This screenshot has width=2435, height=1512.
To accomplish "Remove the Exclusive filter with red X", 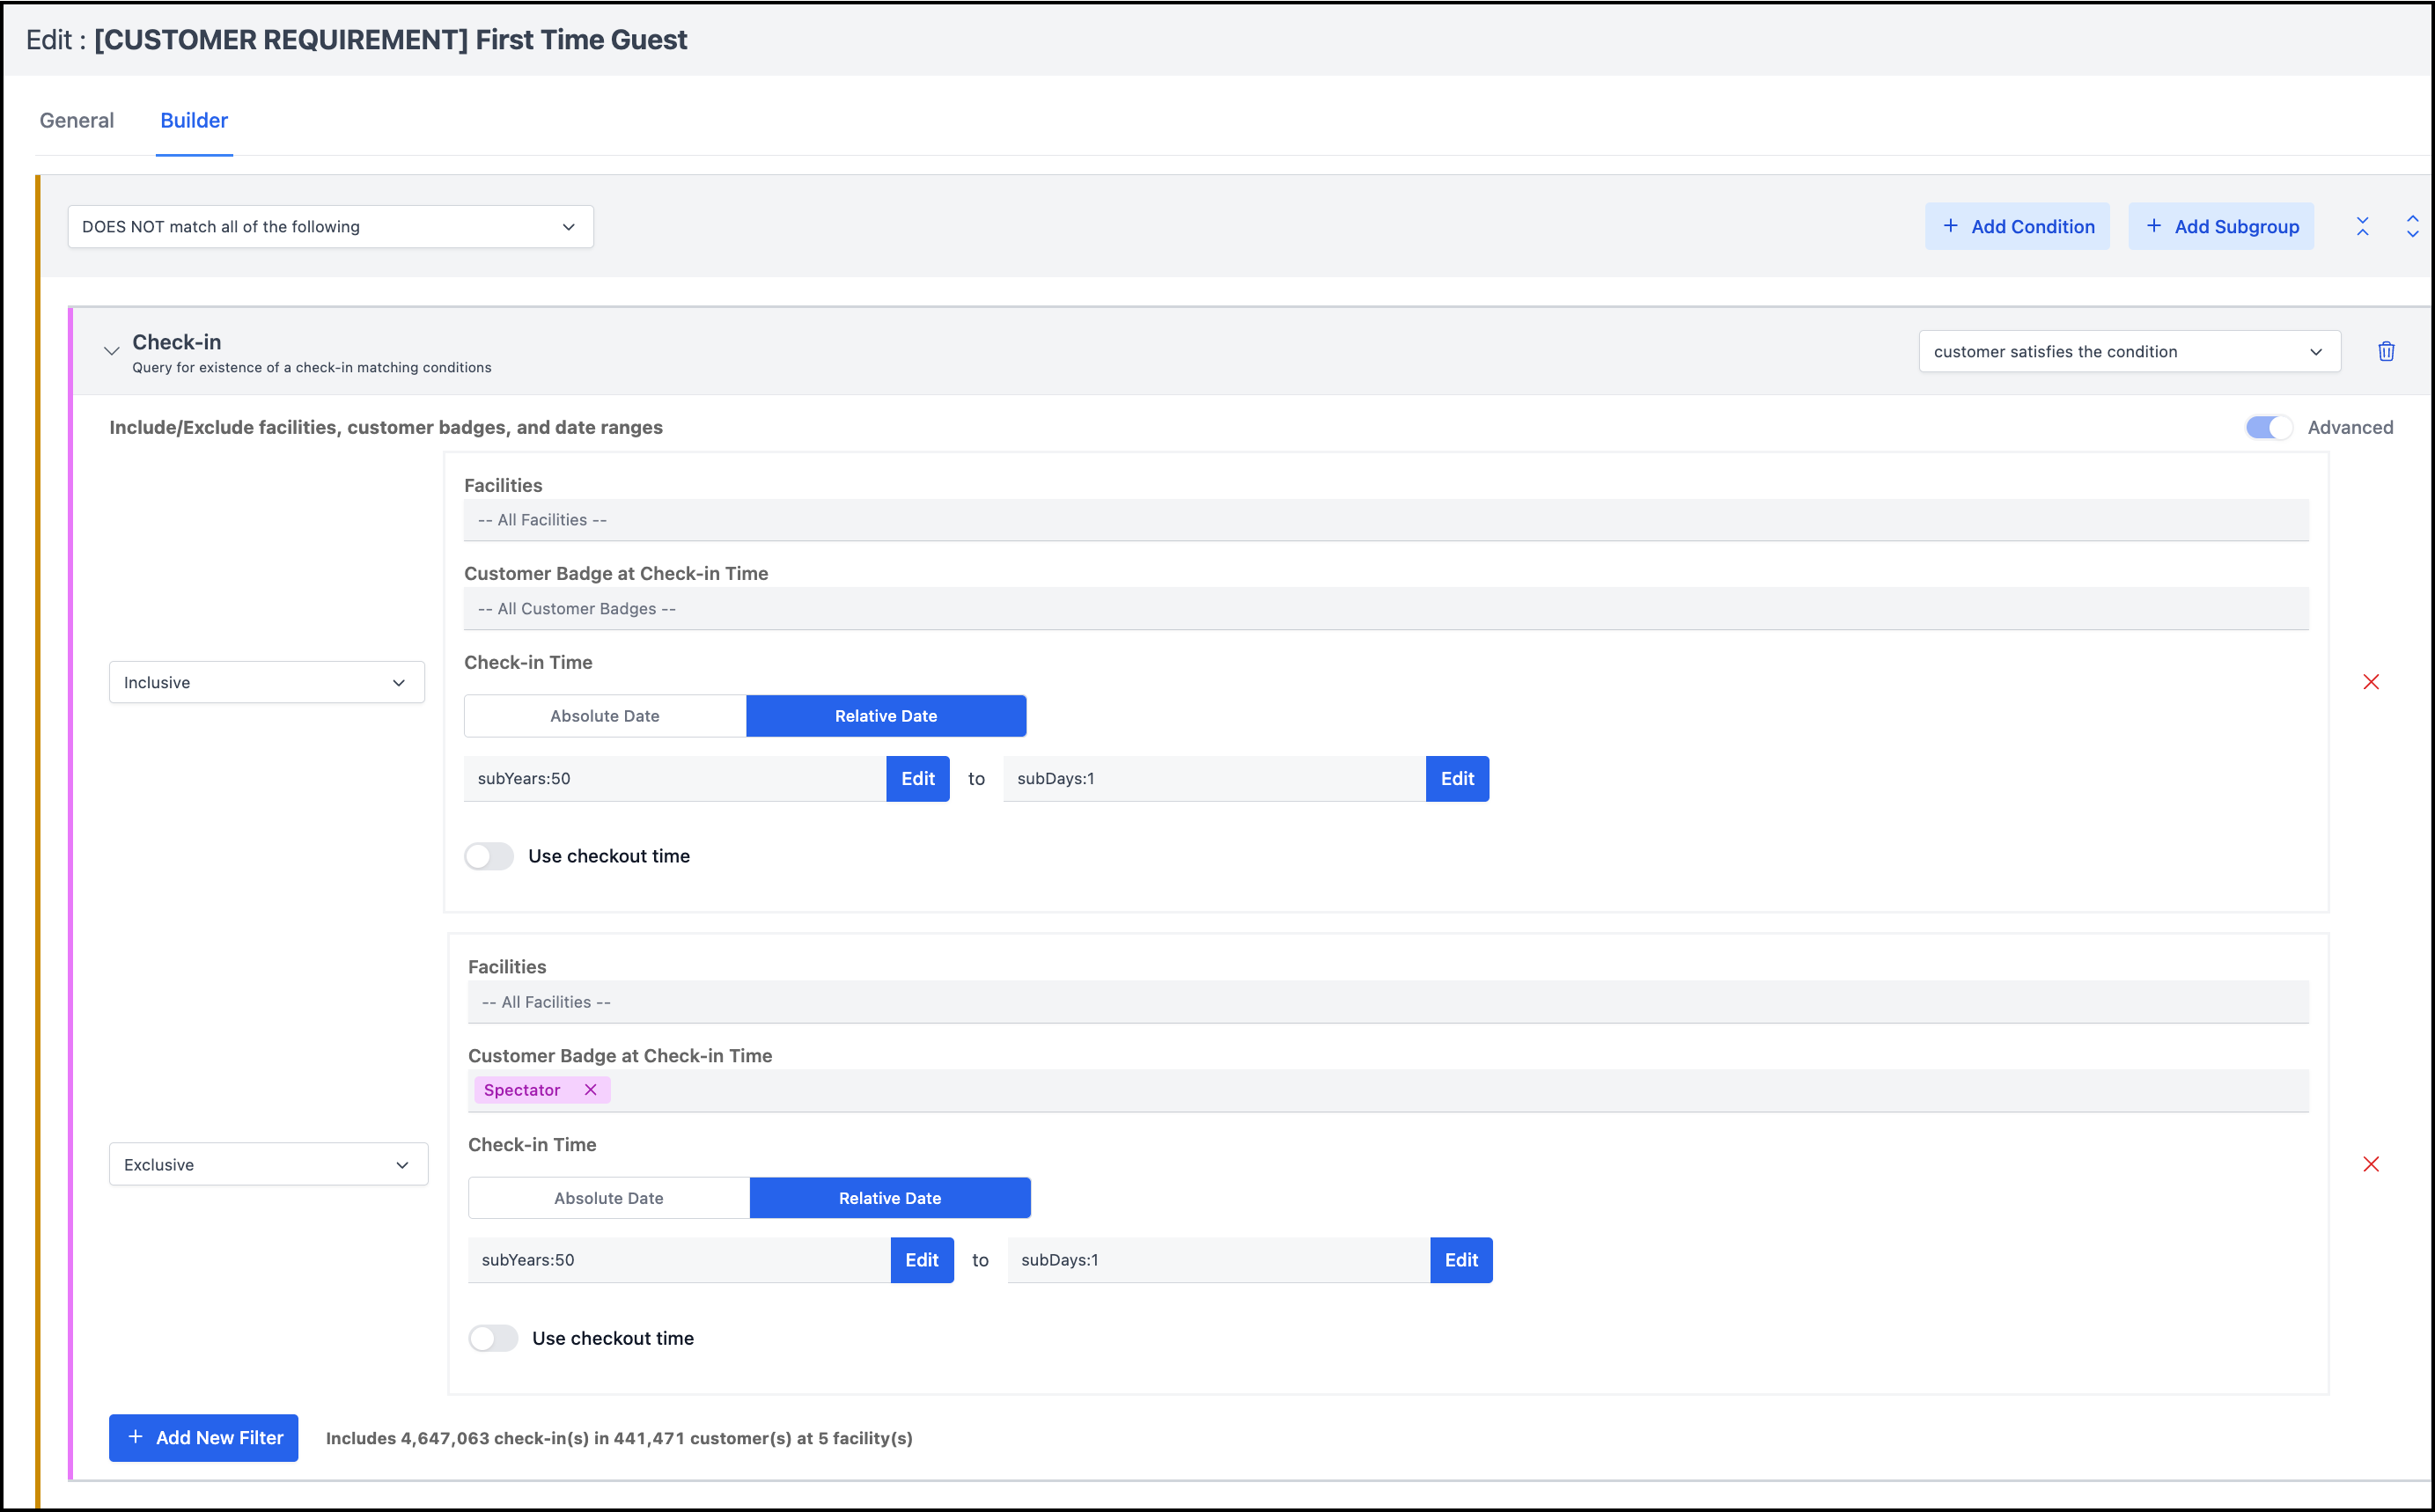I will (x=2371, y=1164).
